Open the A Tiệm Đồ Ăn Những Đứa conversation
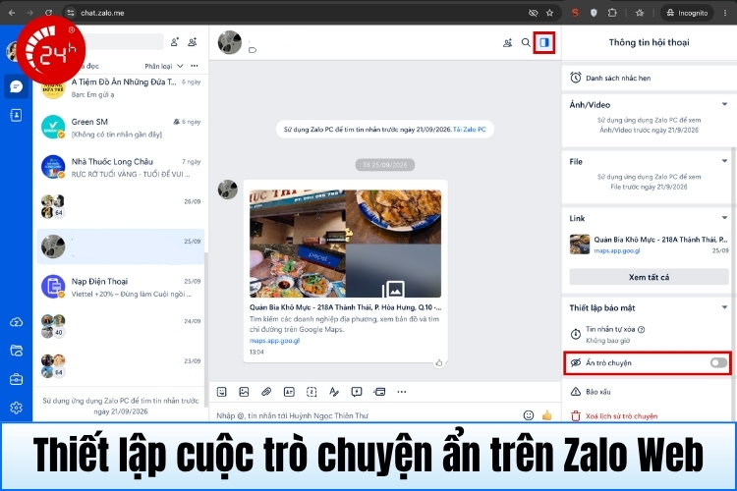The height and width of the screenshot is (491, 737). tap(120, 87)
